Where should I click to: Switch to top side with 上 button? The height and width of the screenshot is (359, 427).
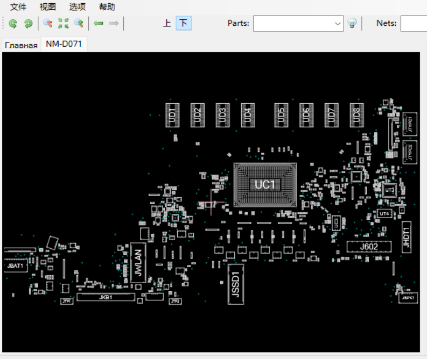(167, 23)
